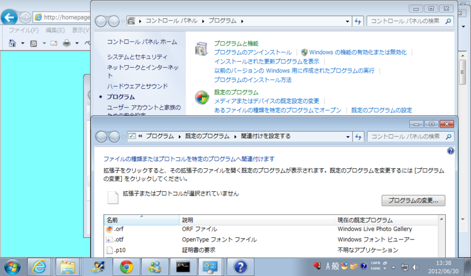The image size is (471, 276).
Task: Forward button in associations window
Action: pos(114,137)
